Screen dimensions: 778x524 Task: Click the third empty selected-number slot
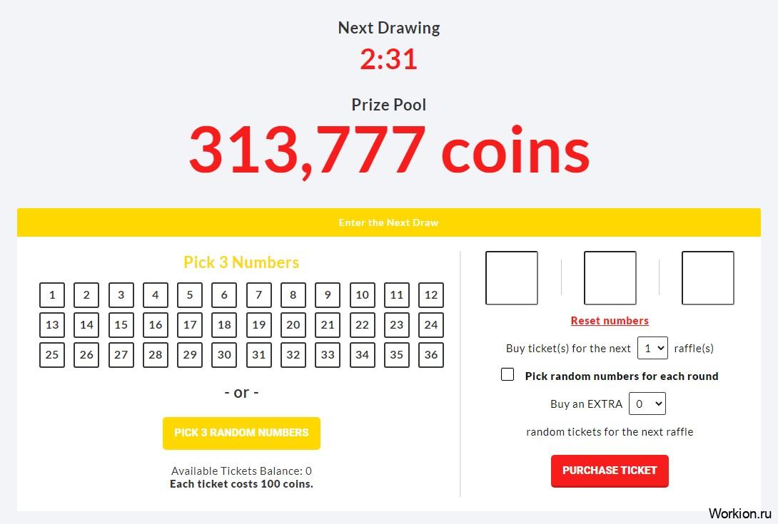(707, 277)
